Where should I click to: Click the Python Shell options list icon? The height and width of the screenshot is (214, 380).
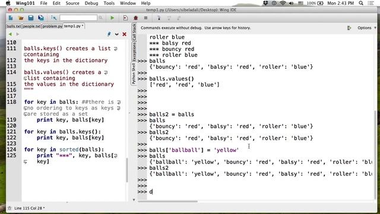(x=349, y=28)
